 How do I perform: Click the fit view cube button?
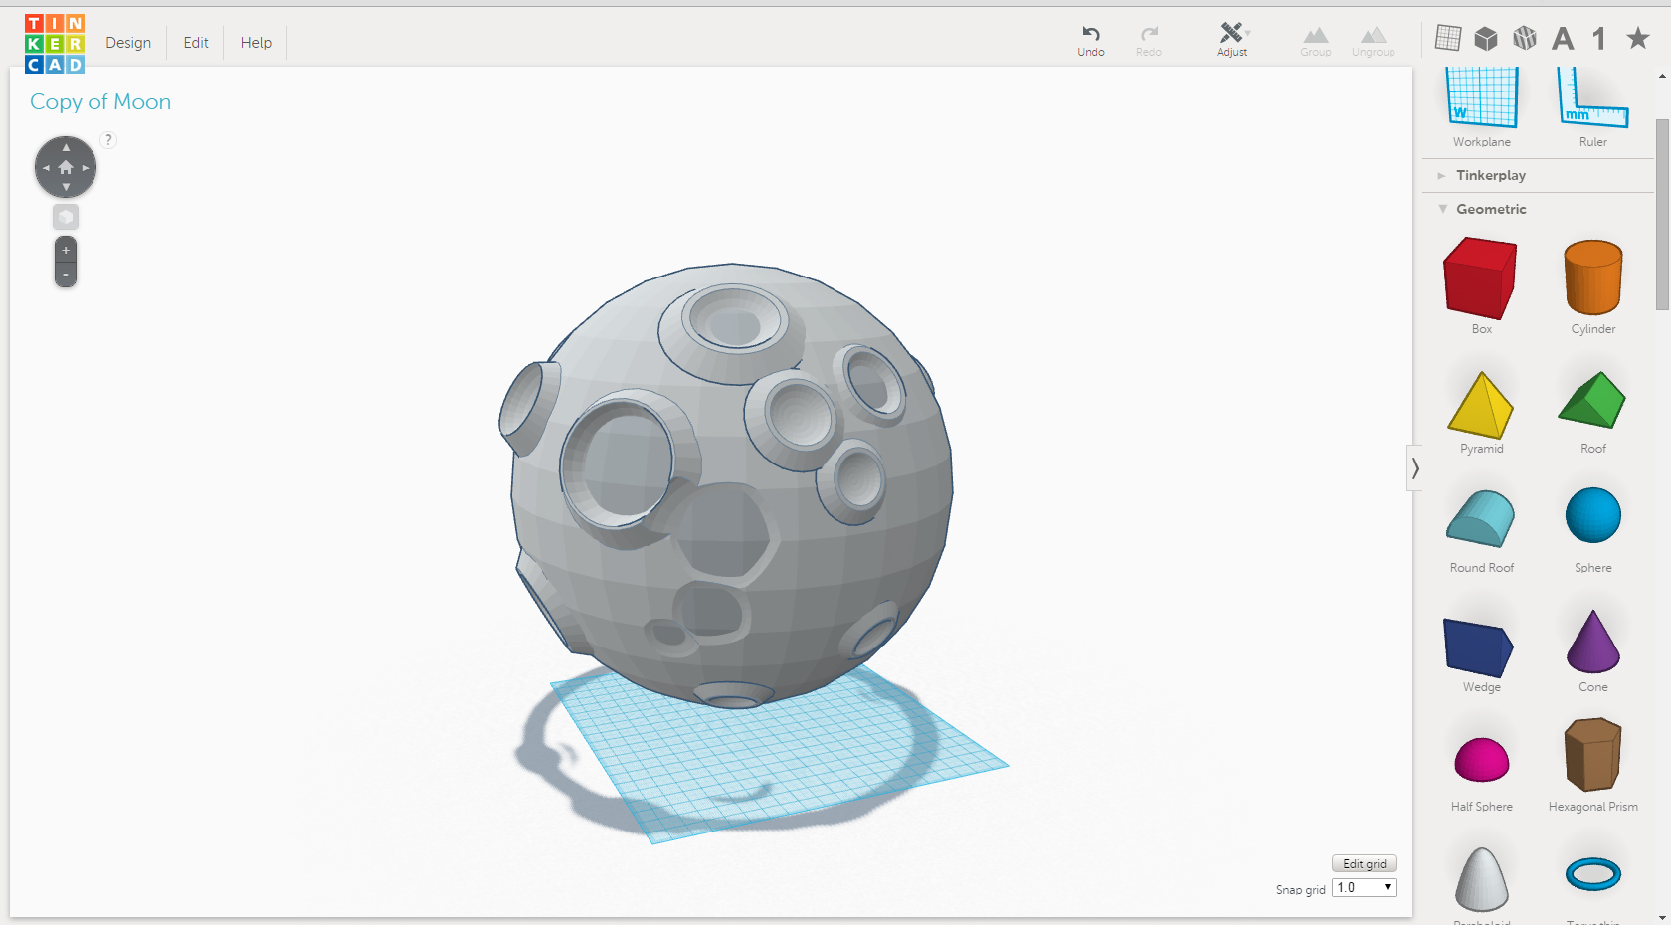66,217
